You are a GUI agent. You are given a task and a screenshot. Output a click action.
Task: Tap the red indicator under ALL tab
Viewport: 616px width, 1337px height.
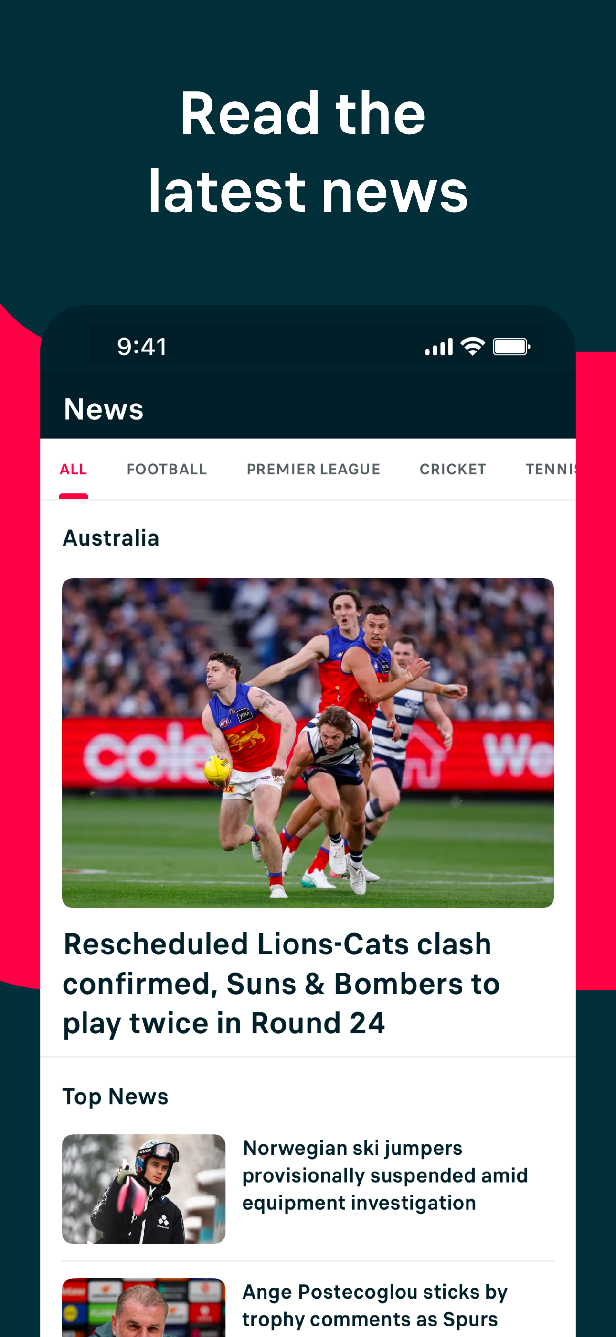[x=73, y=496]
